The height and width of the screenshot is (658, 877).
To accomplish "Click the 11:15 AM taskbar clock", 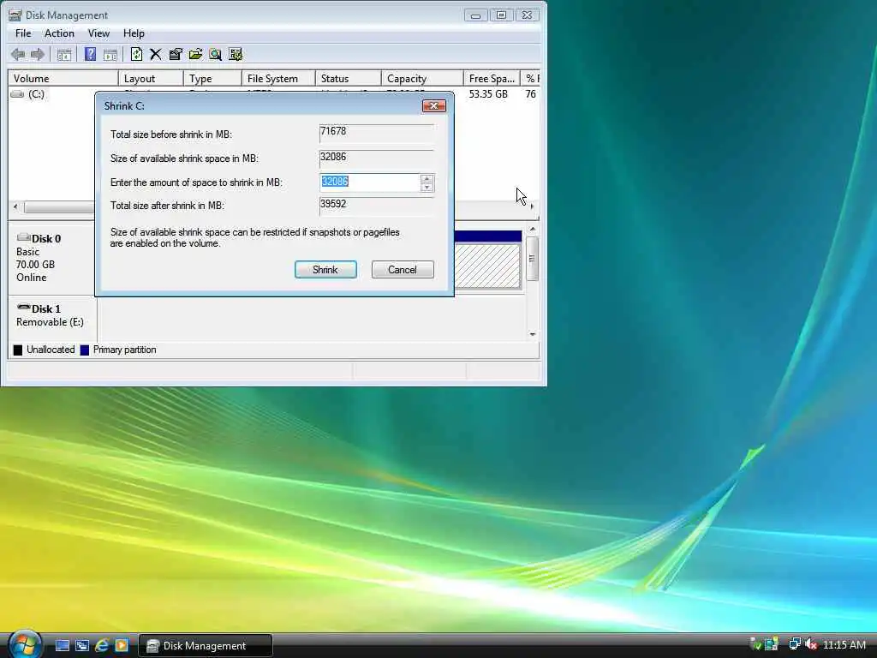I will [844, 644].
